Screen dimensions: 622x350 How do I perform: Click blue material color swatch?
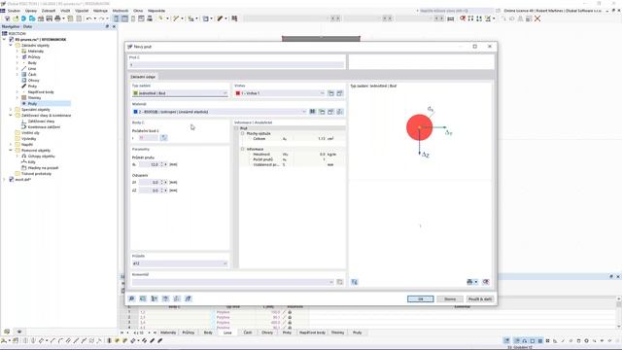pyautogui.click(x=136, y=112)
